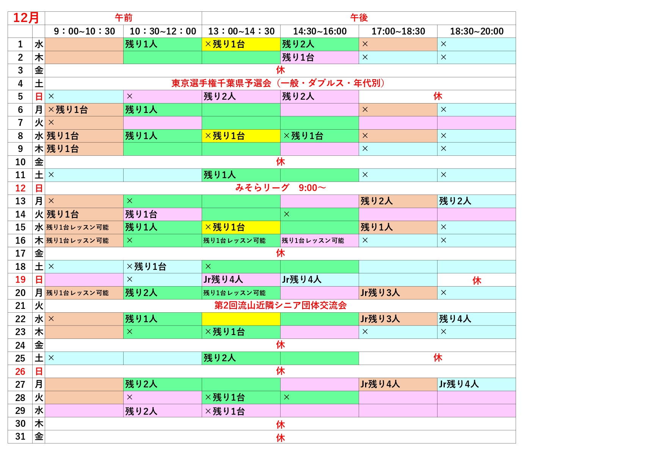Click 残り1人 on day 15 at 17:00
The height and width of the screenshot is (470, 665).
coord(377,227)
